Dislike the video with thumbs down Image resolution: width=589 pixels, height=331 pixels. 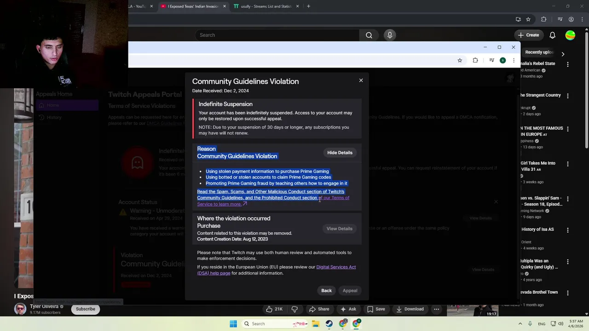click(x=294, y=309)
